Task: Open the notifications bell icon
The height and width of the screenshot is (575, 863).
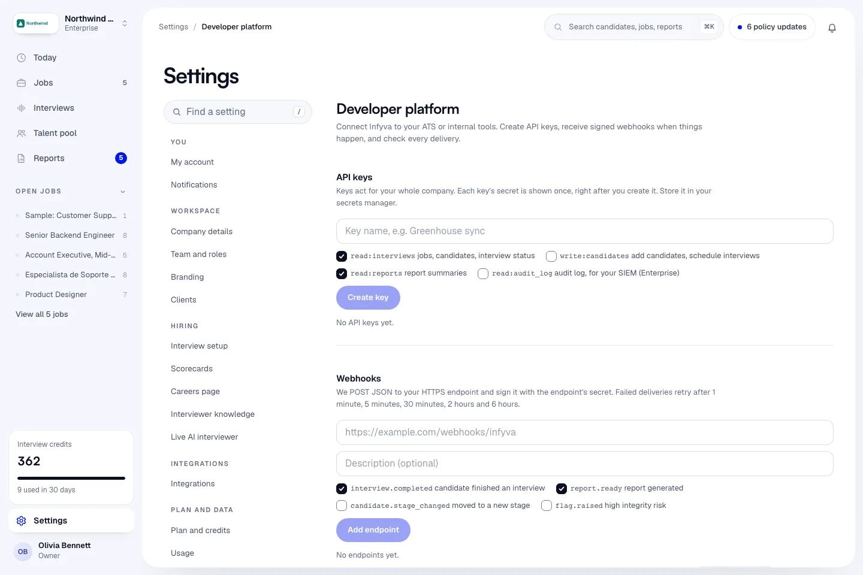Action: click(x=832, y=28)
